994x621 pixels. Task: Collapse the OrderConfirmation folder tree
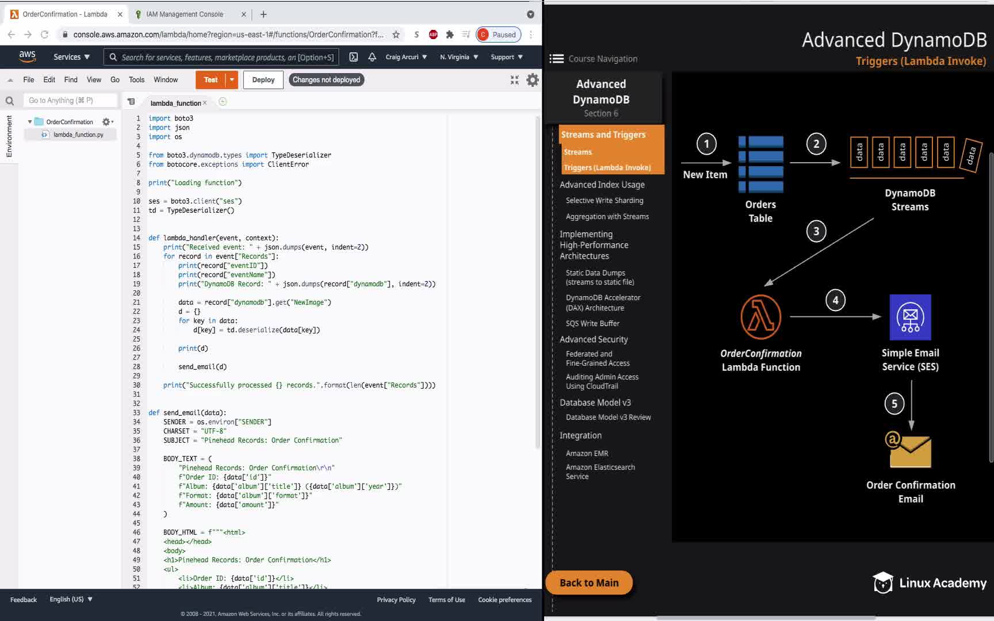tap(30, 122)
